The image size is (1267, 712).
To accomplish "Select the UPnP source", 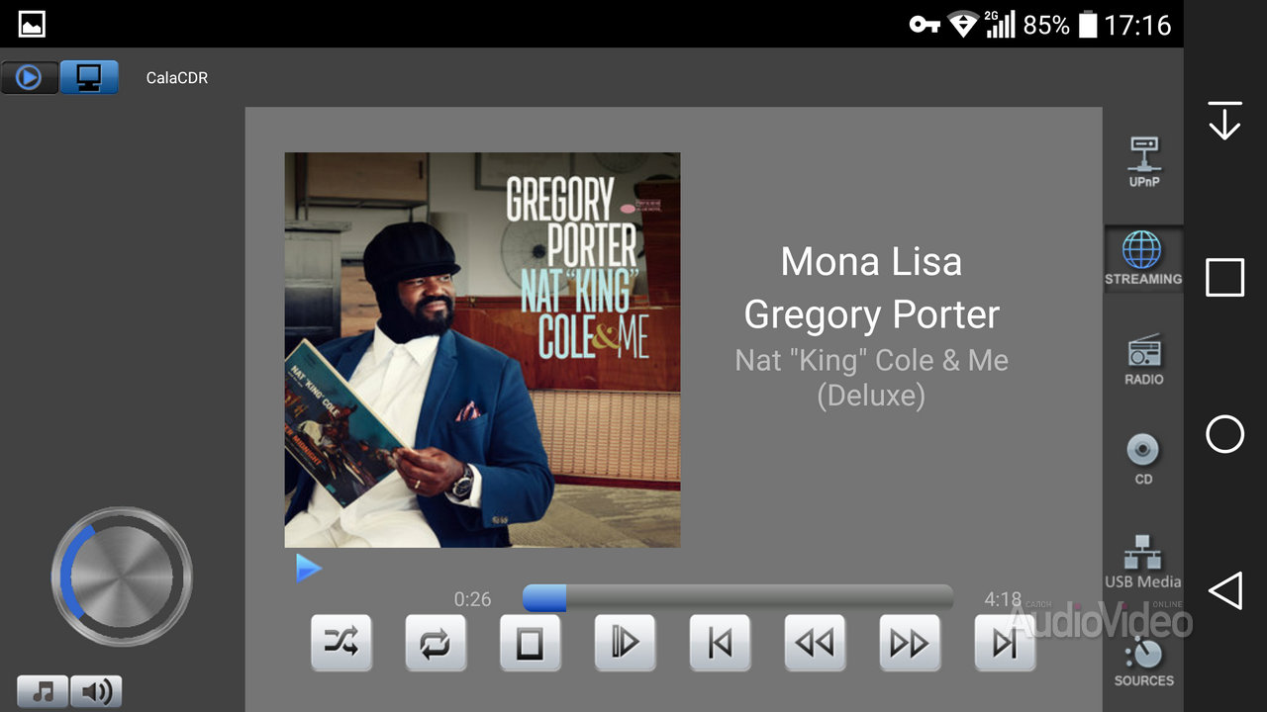I will point(1143,162).
